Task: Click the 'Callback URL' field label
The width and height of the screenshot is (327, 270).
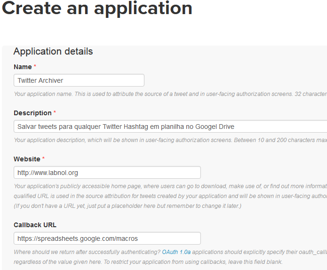Action: pyautogui.click(x=35, y=225)
